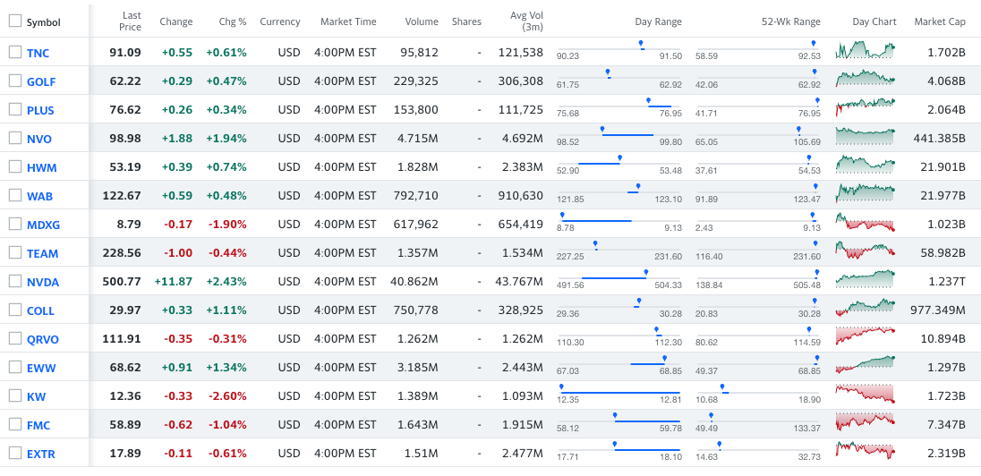Open the NVDA day chart thumbnail

coord(866,279)
